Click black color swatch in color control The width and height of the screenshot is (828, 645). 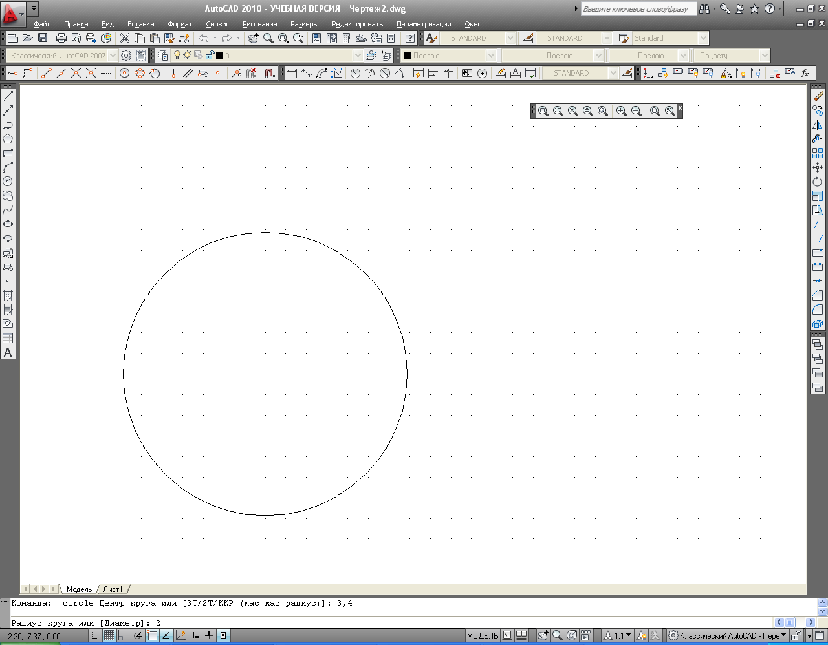click(408, 56)
